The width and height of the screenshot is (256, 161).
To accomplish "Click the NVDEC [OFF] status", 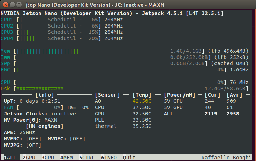I will [x=77, y=139].
